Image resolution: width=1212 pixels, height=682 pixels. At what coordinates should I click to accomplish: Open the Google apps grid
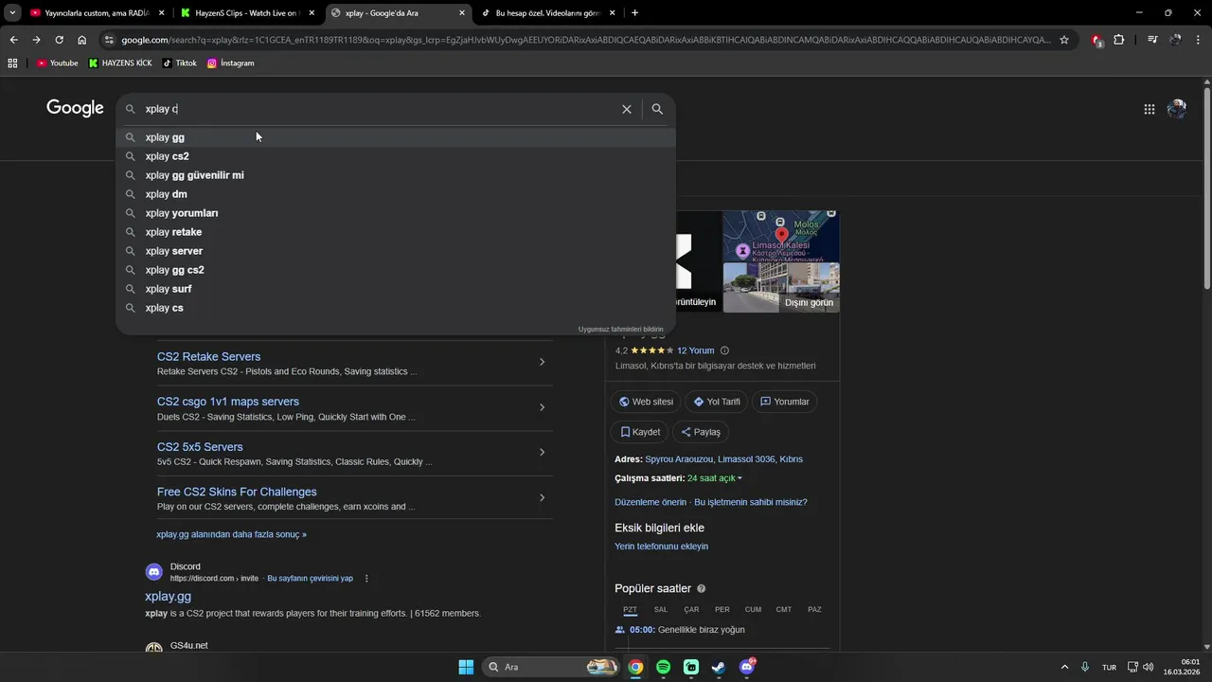click(1150, 109)
